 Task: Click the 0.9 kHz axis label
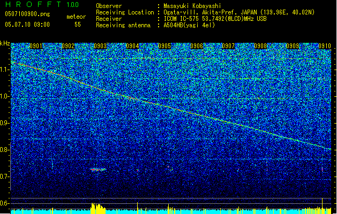(5, 123)
